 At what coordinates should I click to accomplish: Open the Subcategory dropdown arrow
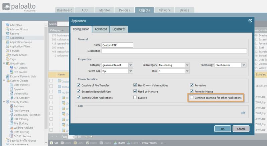[187, 65]
